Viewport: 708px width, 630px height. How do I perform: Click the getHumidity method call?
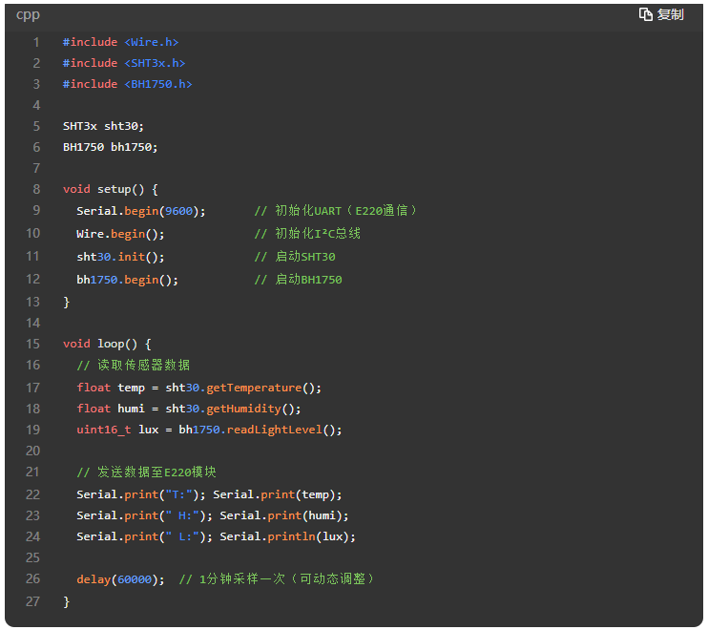point(246,409)
